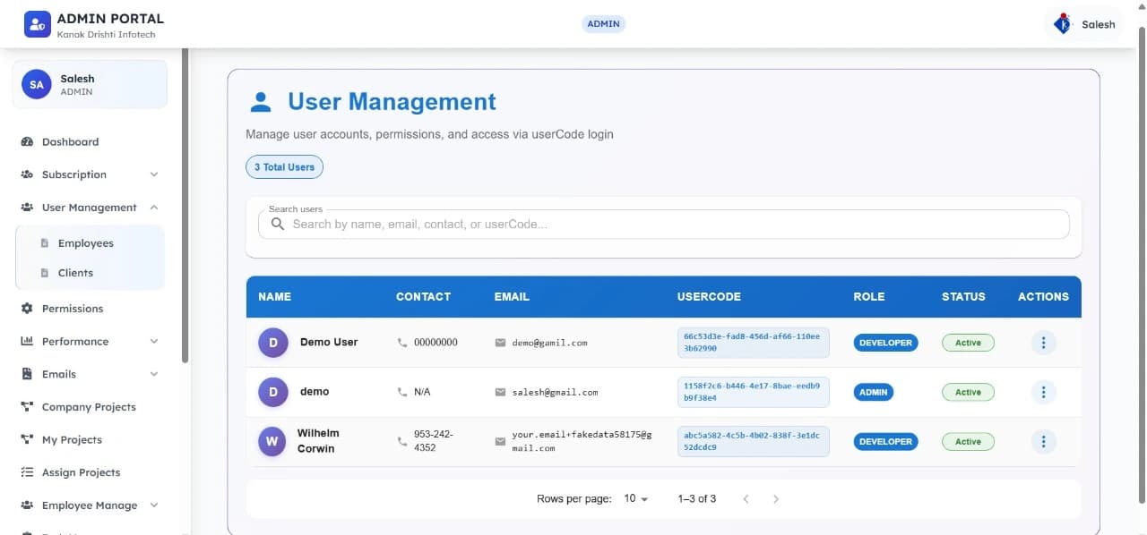Image resolution: width=1147 pixels, height=535 pixels.
Task: Click the Admin Portal logo icon
Action: coord(37,24)
